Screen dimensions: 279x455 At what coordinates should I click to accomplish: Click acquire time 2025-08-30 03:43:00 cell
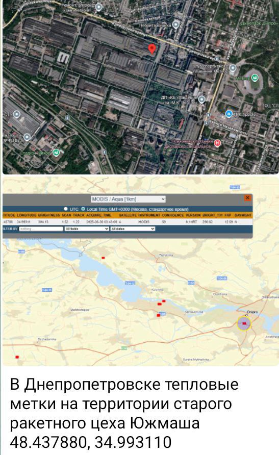(x=102, y=222)
